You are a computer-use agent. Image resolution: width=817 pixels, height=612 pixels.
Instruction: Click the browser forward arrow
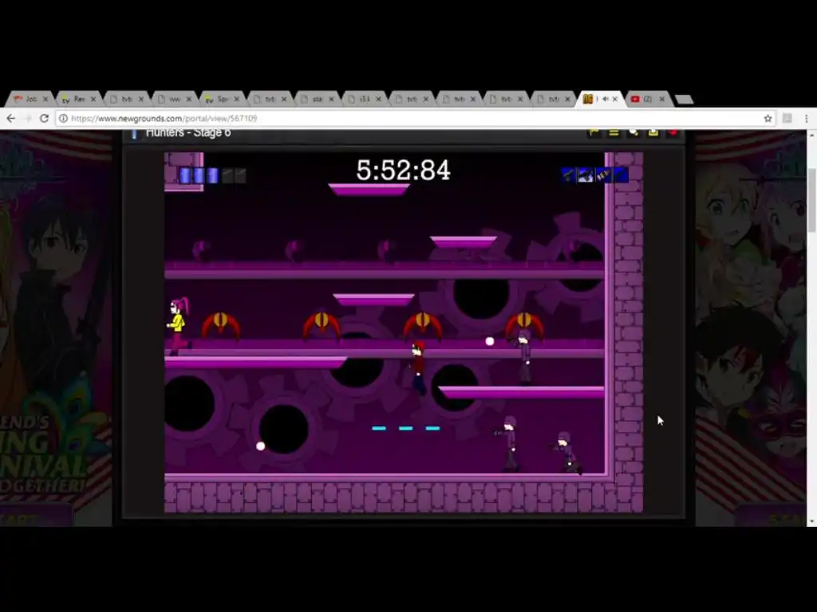(x=27, y=119)
